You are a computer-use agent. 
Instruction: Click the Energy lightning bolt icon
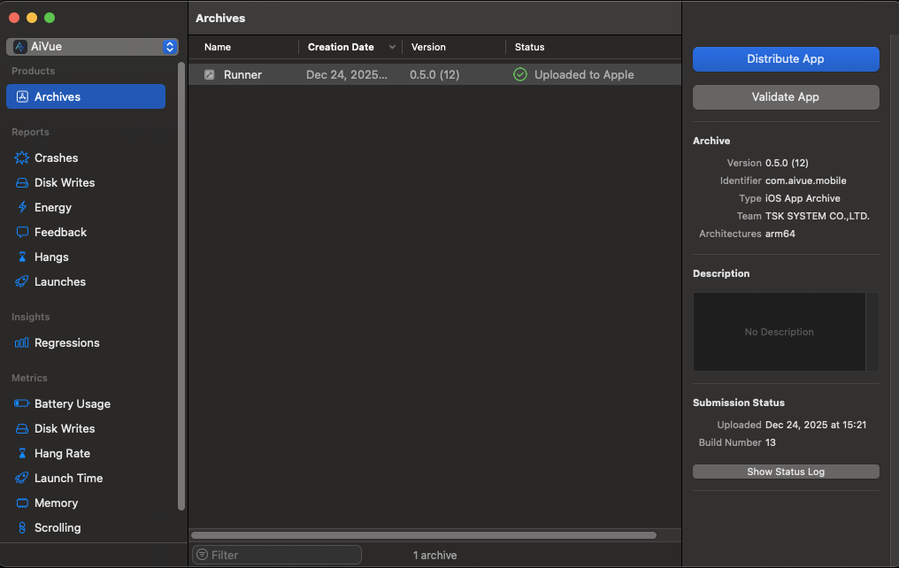tap(22, 207)
